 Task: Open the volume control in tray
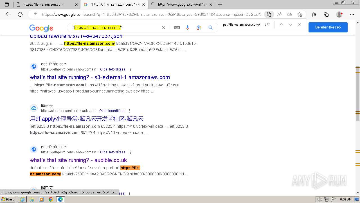pyautogui.click(x=320, y=199)
